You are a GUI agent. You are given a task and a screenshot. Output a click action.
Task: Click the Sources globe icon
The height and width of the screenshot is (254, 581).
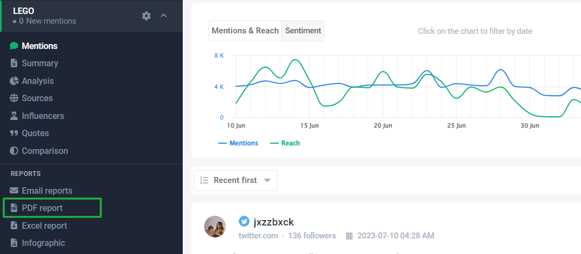click(x=14, y=98)
